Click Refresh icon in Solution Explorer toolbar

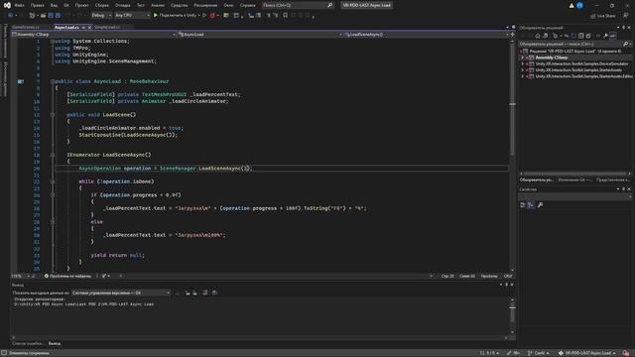tap(573, 36)
